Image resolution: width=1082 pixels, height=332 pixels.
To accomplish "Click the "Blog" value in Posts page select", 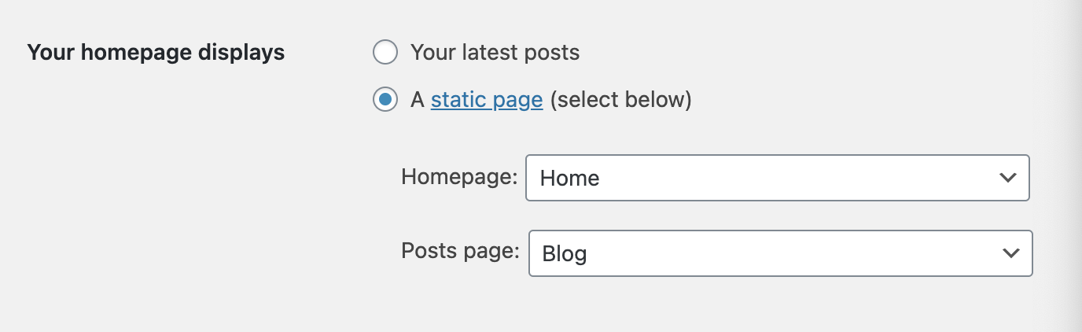I will tap(565, 254).
